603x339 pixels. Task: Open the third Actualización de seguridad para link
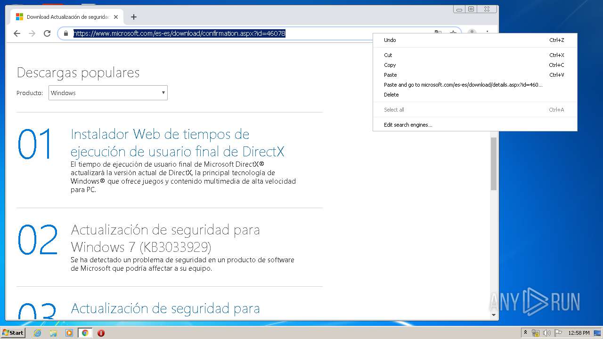pos(165,308)
